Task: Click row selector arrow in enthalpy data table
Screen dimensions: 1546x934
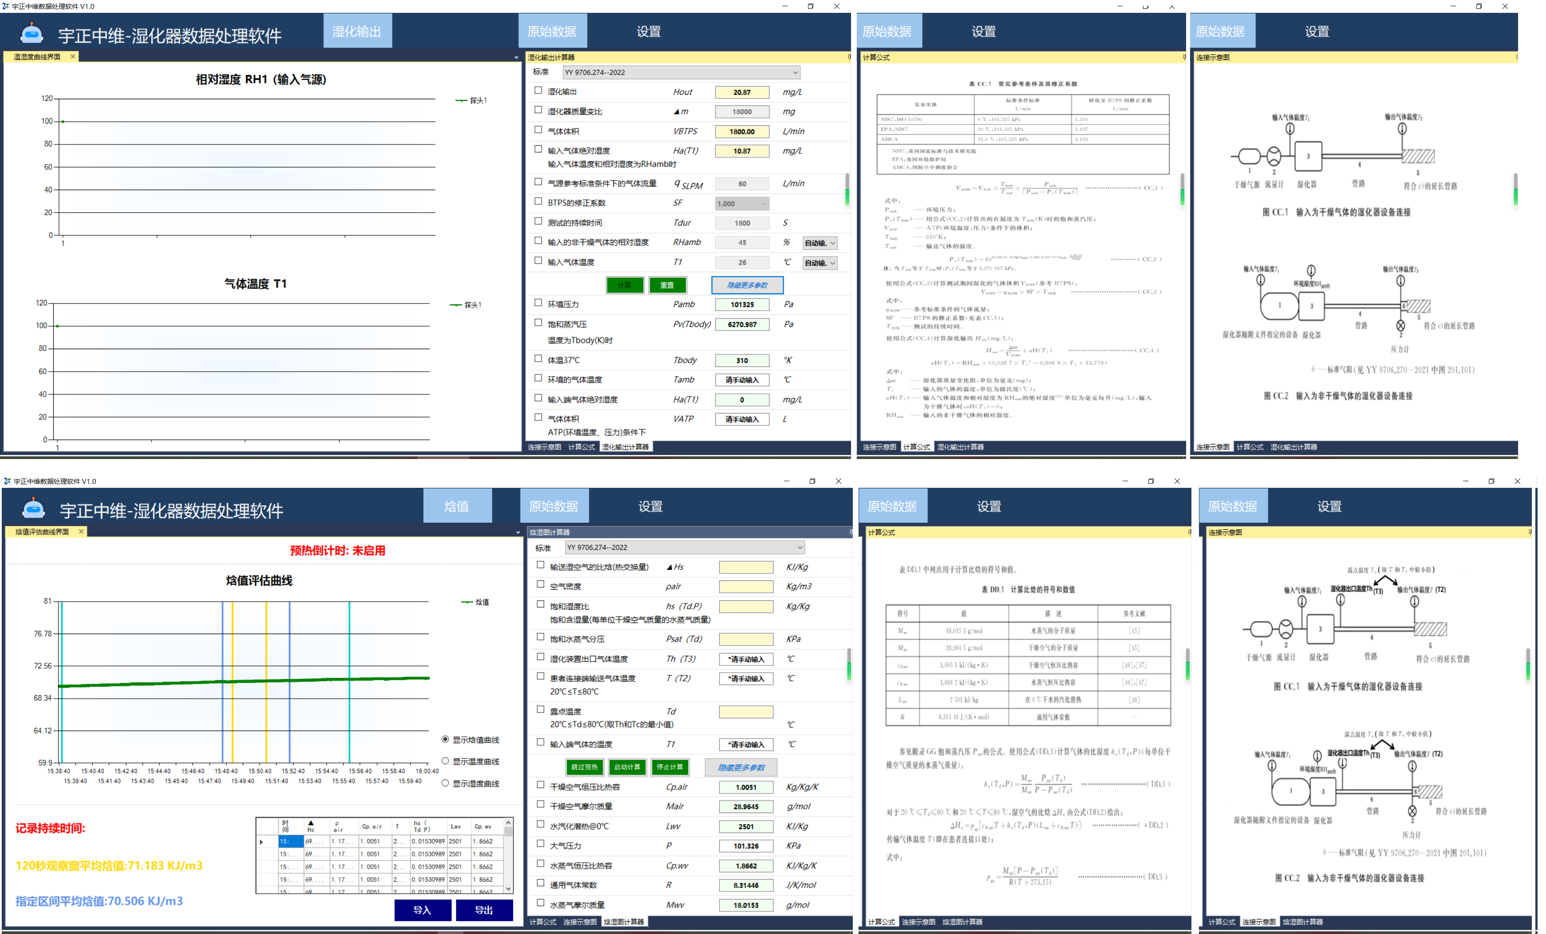Action: [x=262, y=842]
